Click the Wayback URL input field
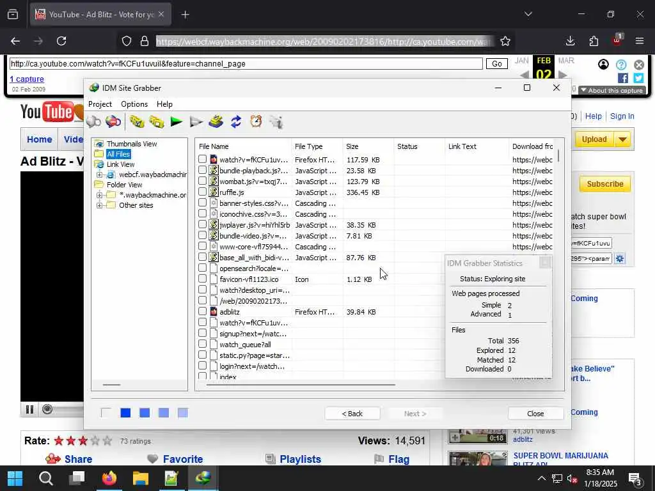 pos(246,63)
